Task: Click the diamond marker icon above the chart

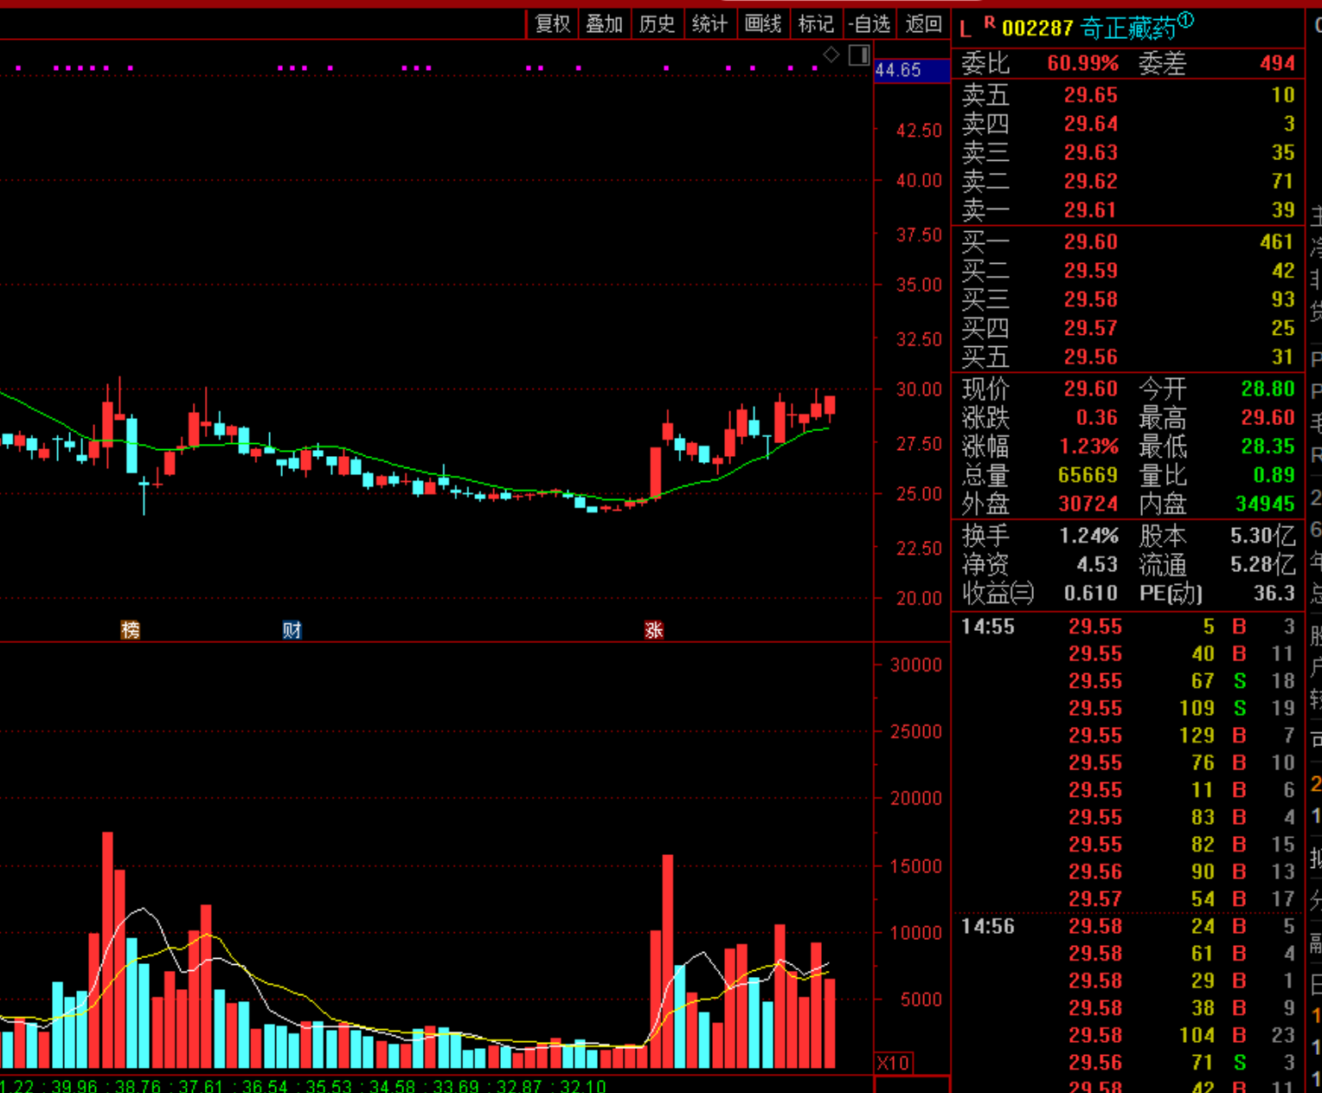Action: pyautogui.click(x=831, y=55)
